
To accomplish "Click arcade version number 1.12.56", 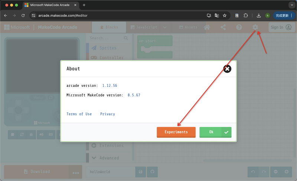I will (110, 86).
